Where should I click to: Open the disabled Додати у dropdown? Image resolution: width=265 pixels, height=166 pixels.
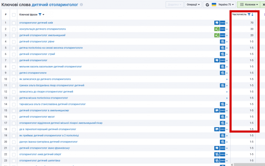point(175,4)
